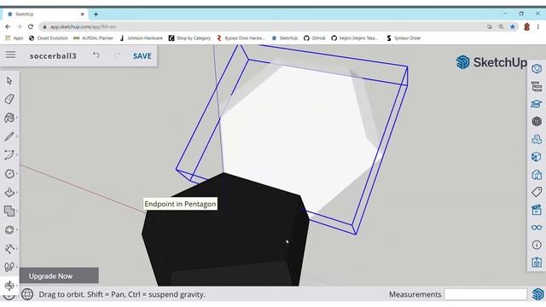The image size is (546, 307).
Task: Open the browser zoom magnifier icon
Action: pos(501,26)
